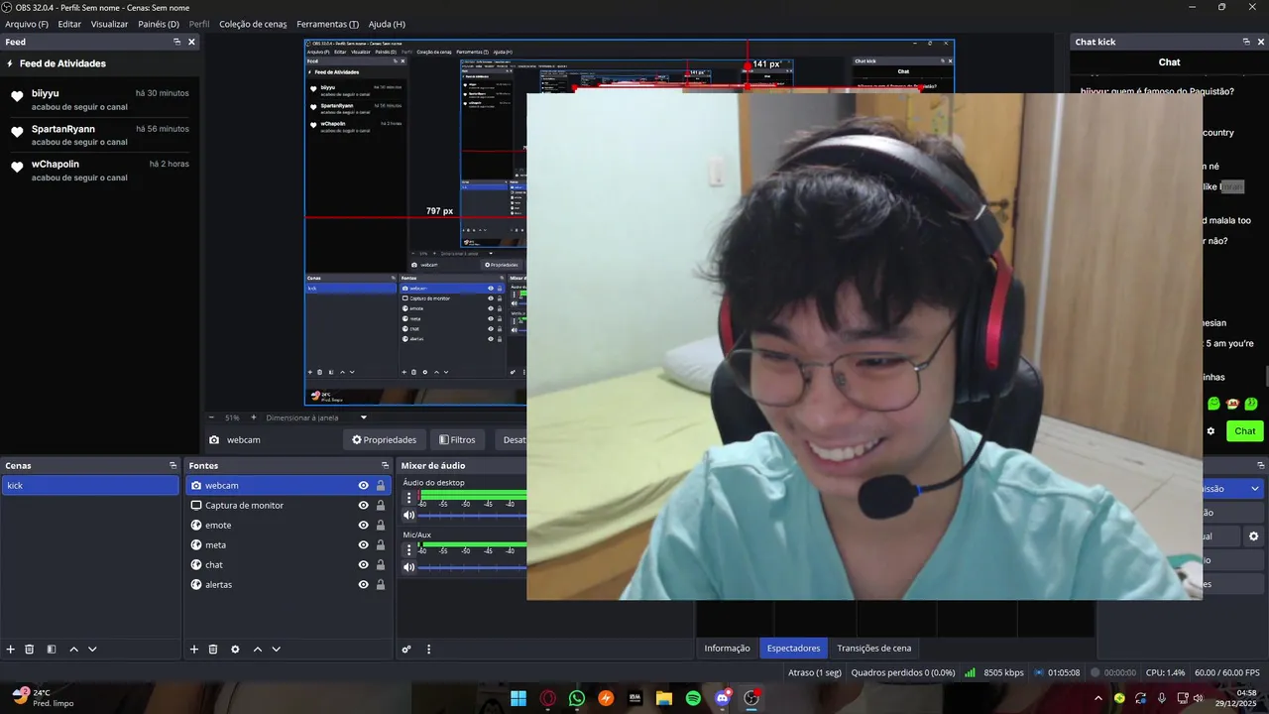Zoom in preview with plus button
This screenshot has height=714, width=1269.
coord(253,418)
